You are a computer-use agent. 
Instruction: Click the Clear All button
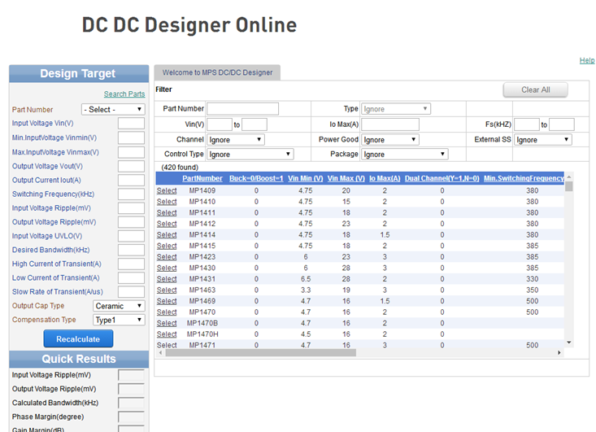pos(535,89)
